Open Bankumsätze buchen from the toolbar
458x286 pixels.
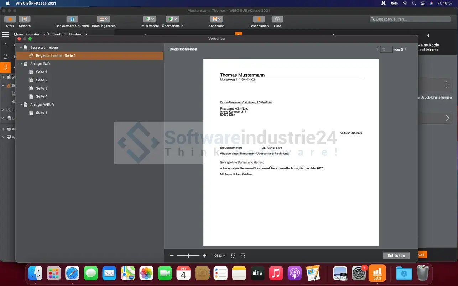coord(72,19)
